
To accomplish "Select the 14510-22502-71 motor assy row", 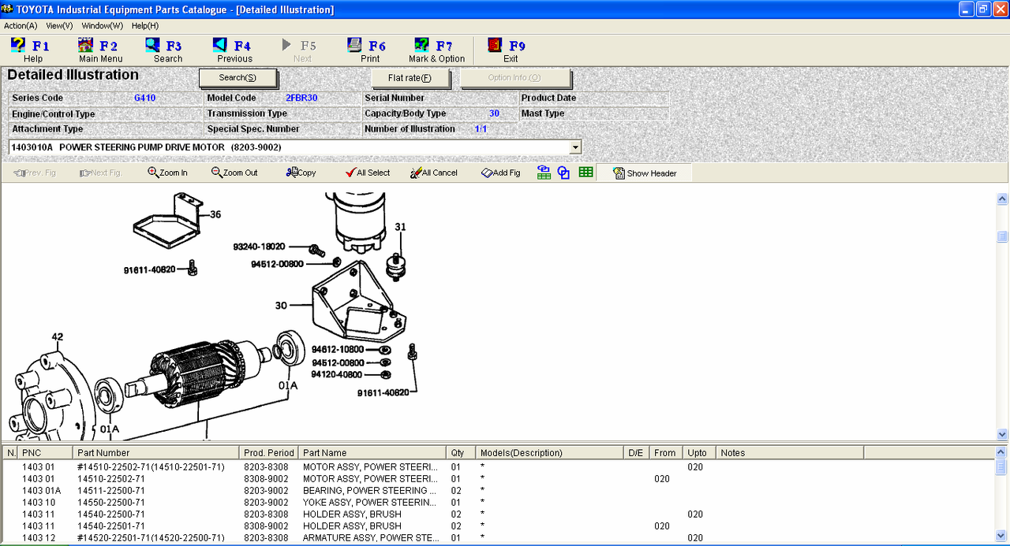I will (499, 478).
